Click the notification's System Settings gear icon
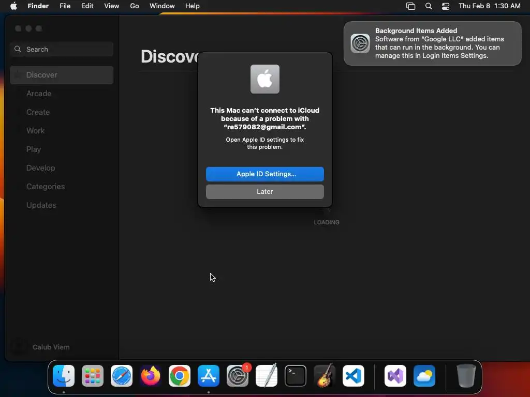Screen dimensions: 530x397 point(360,43)
